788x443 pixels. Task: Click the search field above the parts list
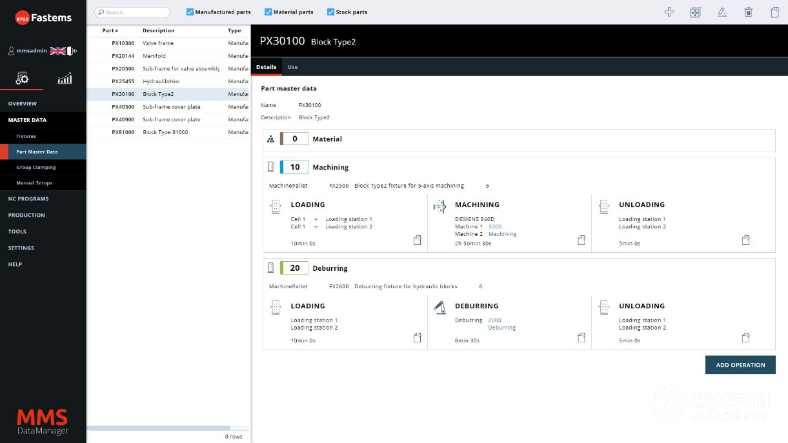coord(132,12)
